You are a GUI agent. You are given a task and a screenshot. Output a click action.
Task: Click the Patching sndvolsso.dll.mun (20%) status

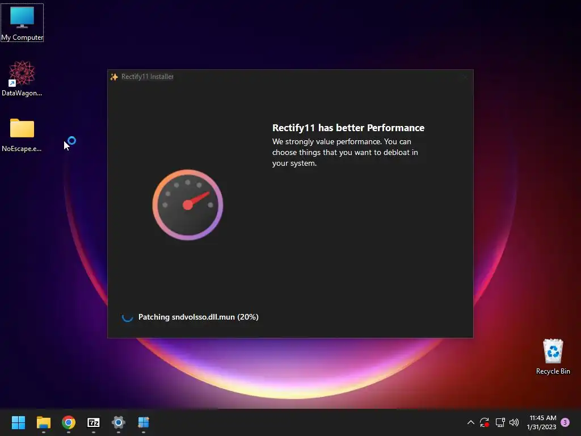point(199,317)
